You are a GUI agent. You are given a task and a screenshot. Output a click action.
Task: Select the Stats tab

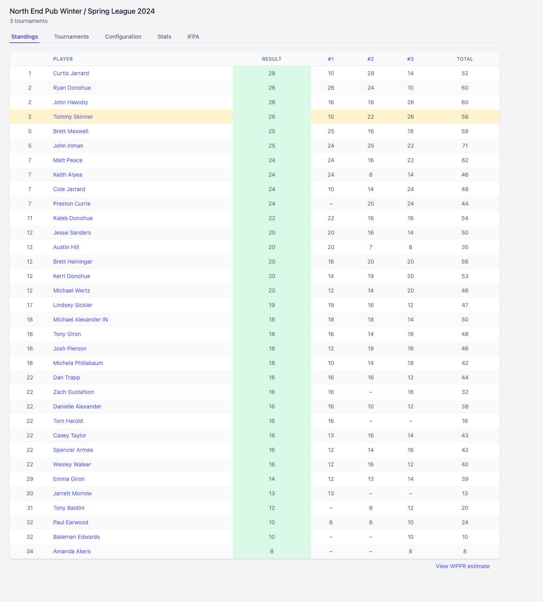[164, 37]
